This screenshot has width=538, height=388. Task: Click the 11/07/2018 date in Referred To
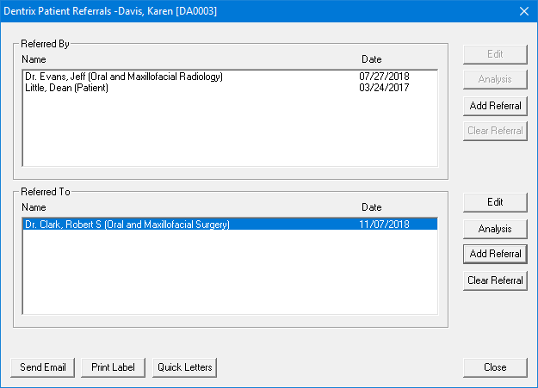[384, 225]
